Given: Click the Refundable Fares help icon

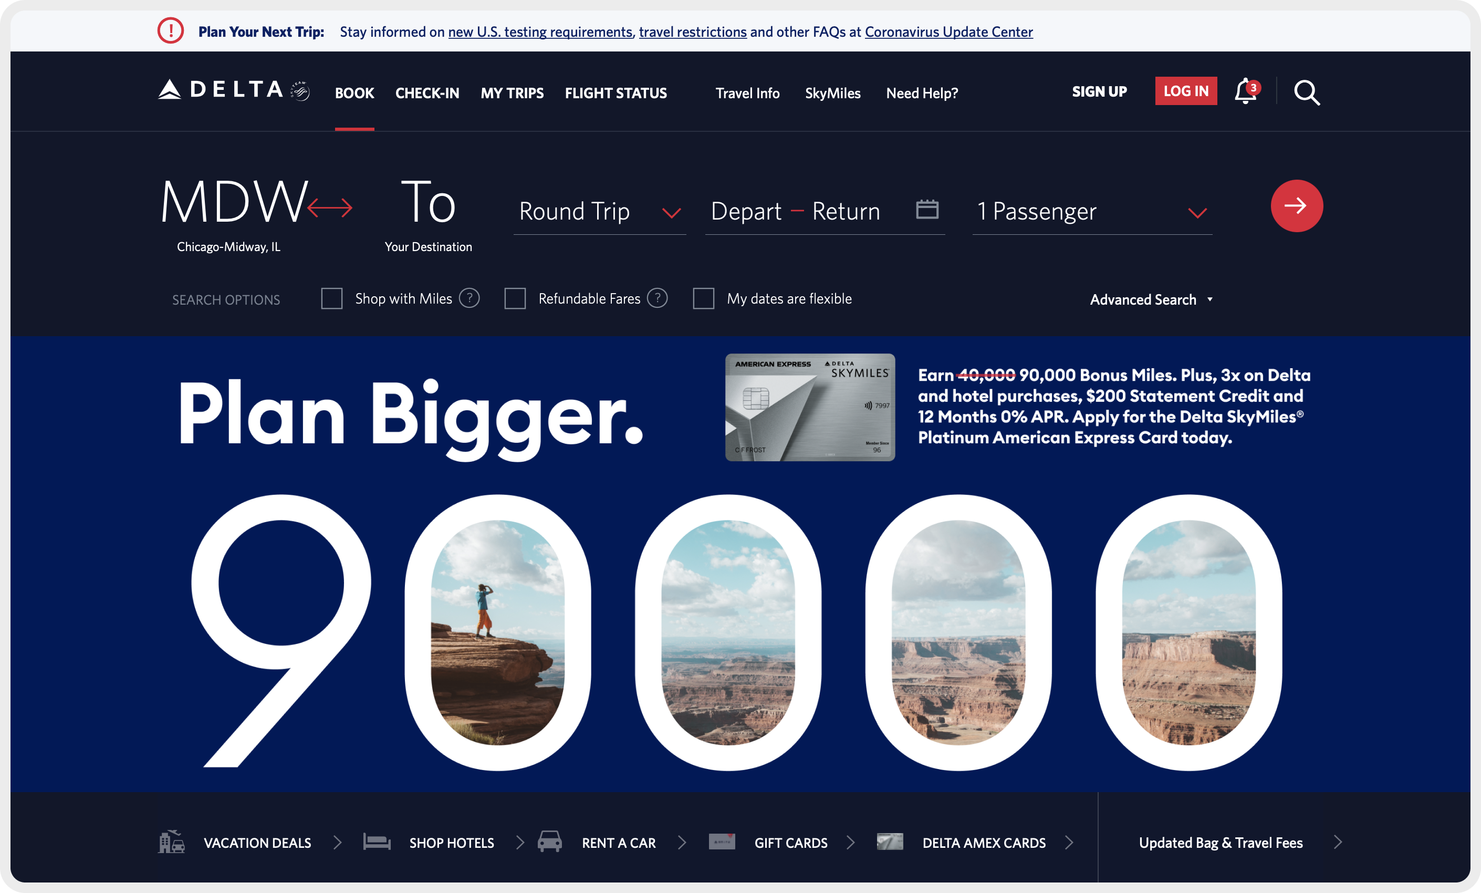Looking at the screenshot, I should (x=657, y=298).
